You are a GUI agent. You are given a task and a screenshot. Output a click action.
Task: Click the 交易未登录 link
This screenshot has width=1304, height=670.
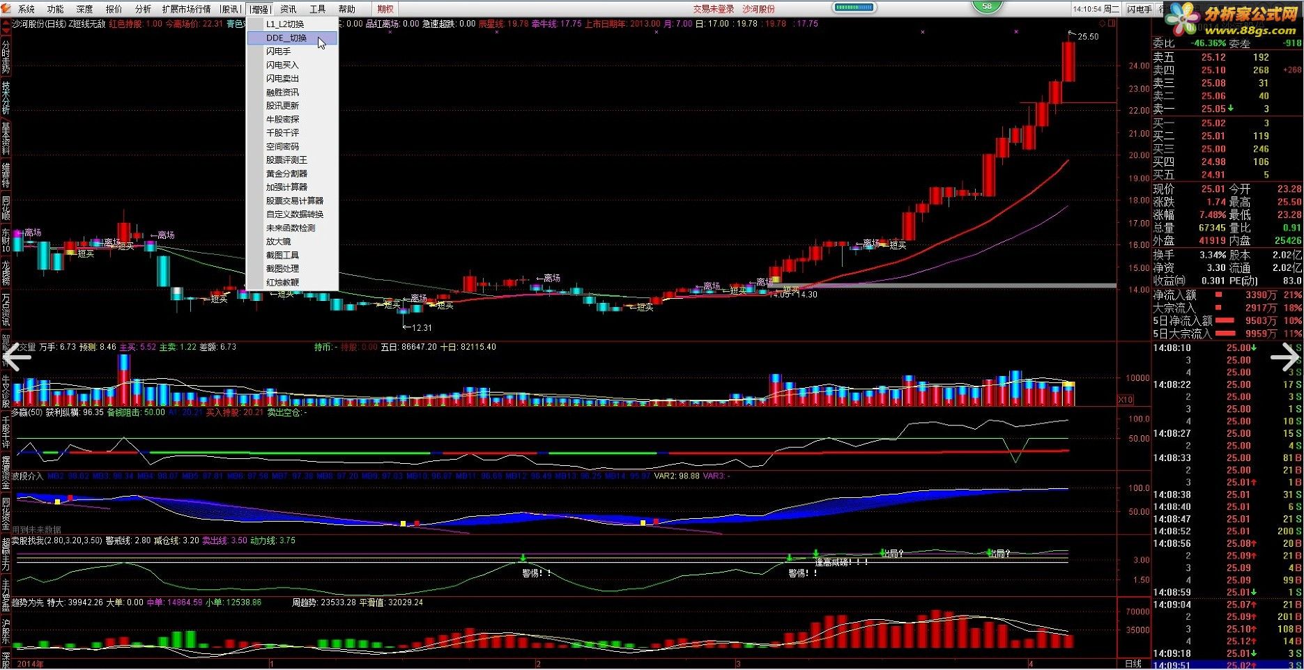[x=714, y=9]
